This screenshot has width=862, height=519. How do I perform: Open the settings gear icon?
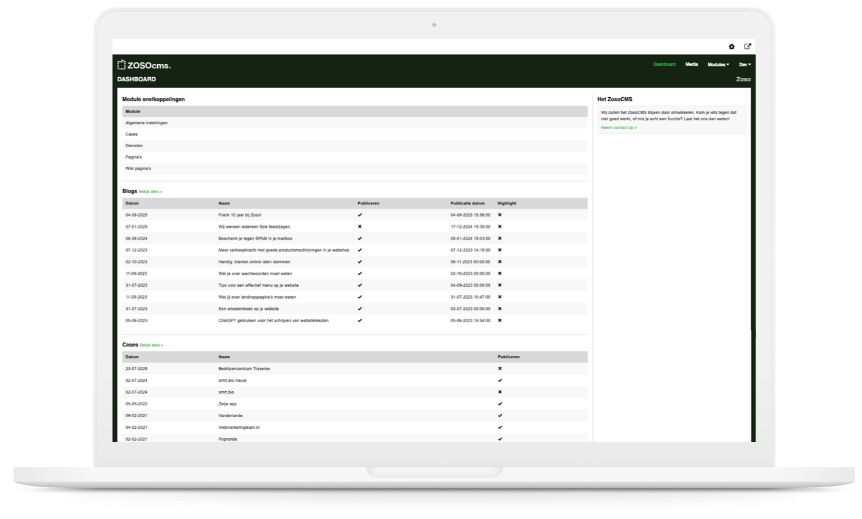[732, 47]
